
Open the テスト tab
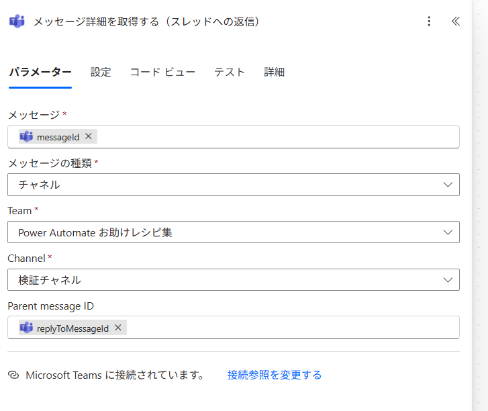230,73
